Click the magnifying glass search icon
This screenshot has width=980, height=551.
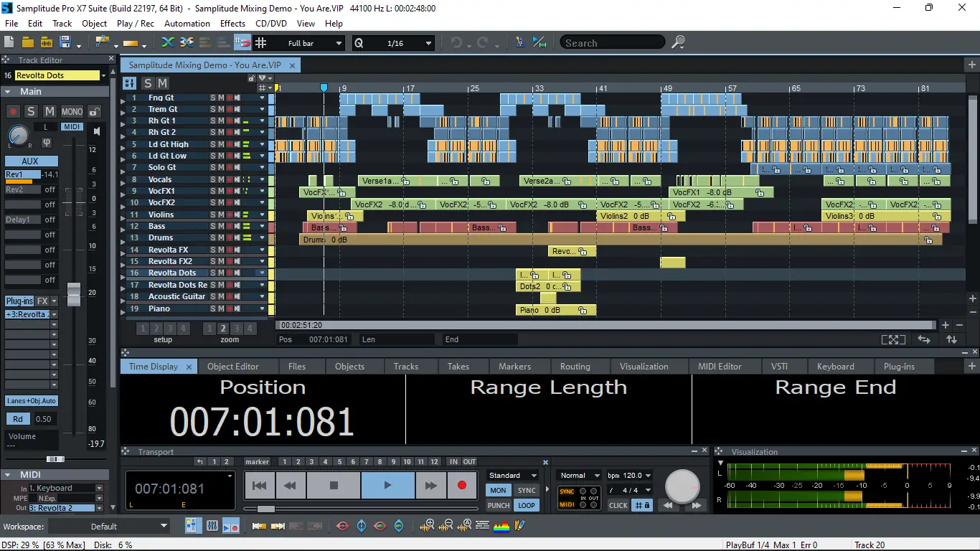click(x=678, y=43)
